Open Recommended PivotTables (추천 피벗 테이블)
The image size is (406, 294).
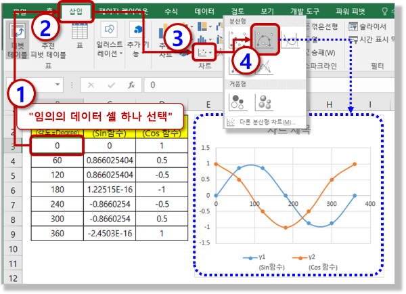pos(48,50)
